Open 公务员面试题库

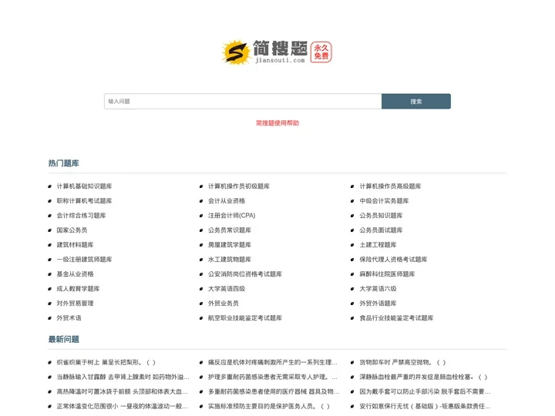click(381, 230)
